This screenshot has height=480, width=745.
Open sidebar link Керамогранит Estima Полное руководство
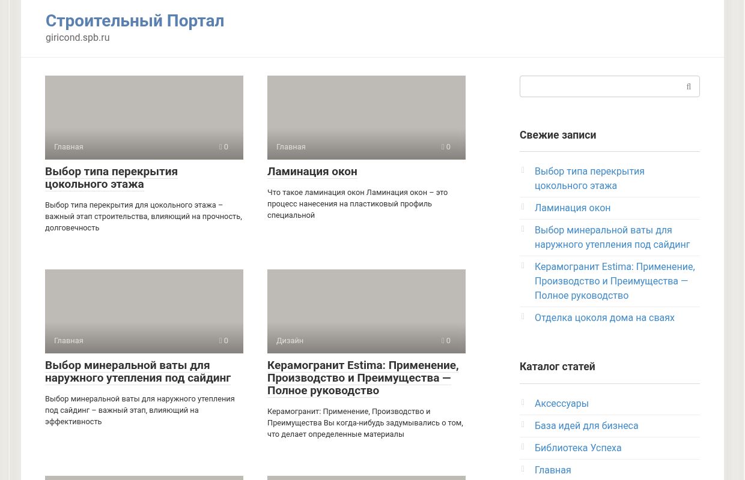(615, 281)
